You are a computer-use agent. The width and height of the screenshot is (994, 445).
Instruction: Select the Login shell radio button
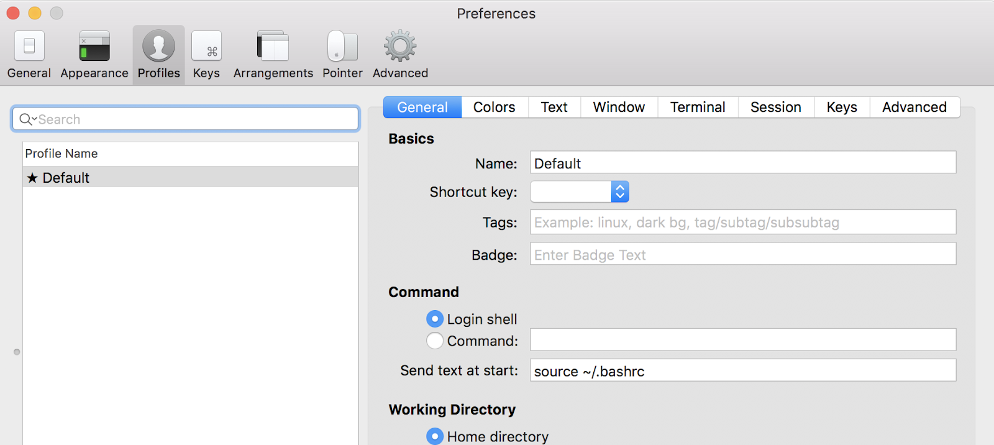pyautogui.click(x=435, y=319)
